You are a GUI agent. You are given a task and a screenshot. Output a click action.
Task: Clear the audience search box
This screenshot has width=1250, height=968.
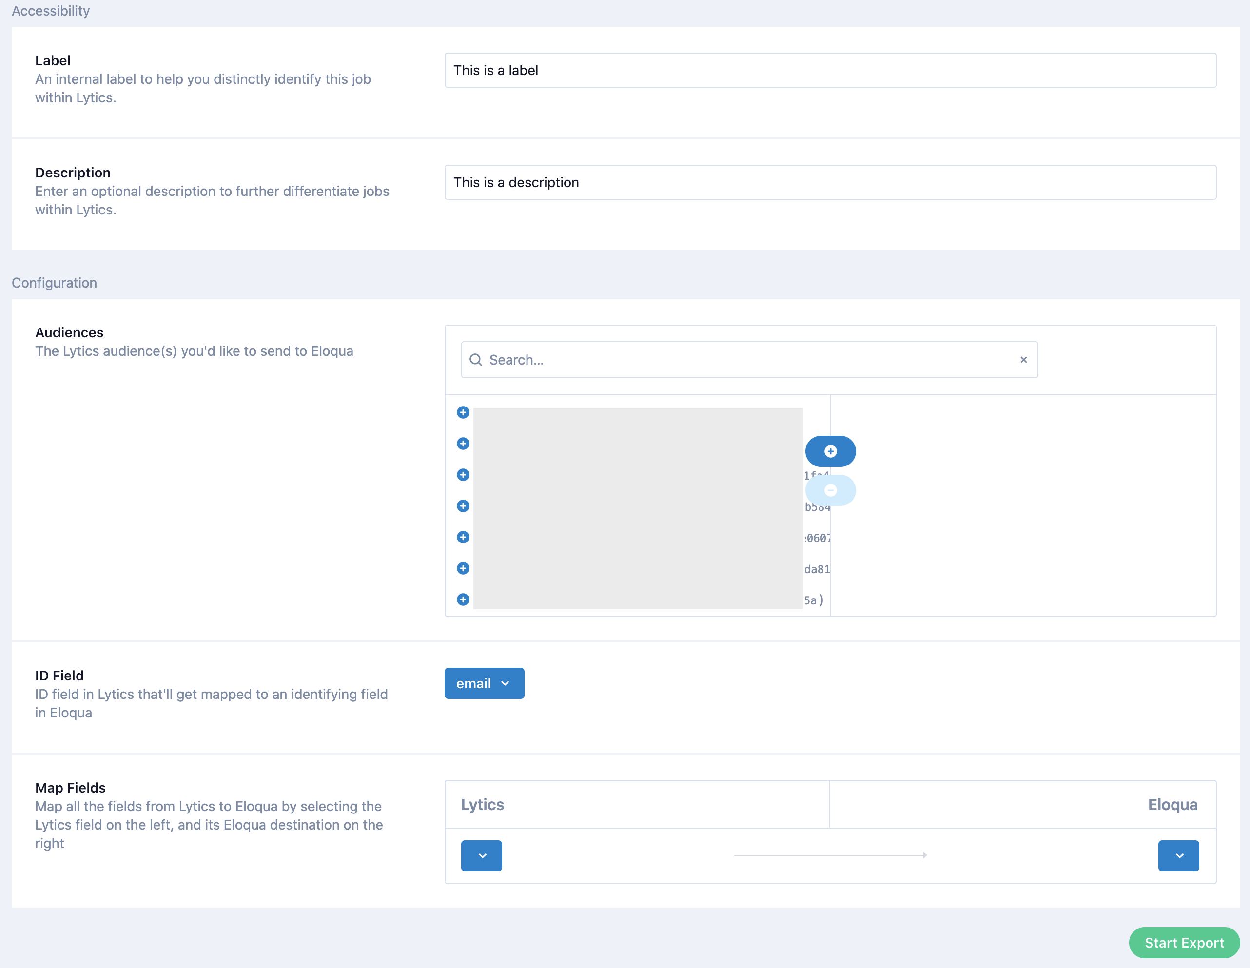point(1023,360)
